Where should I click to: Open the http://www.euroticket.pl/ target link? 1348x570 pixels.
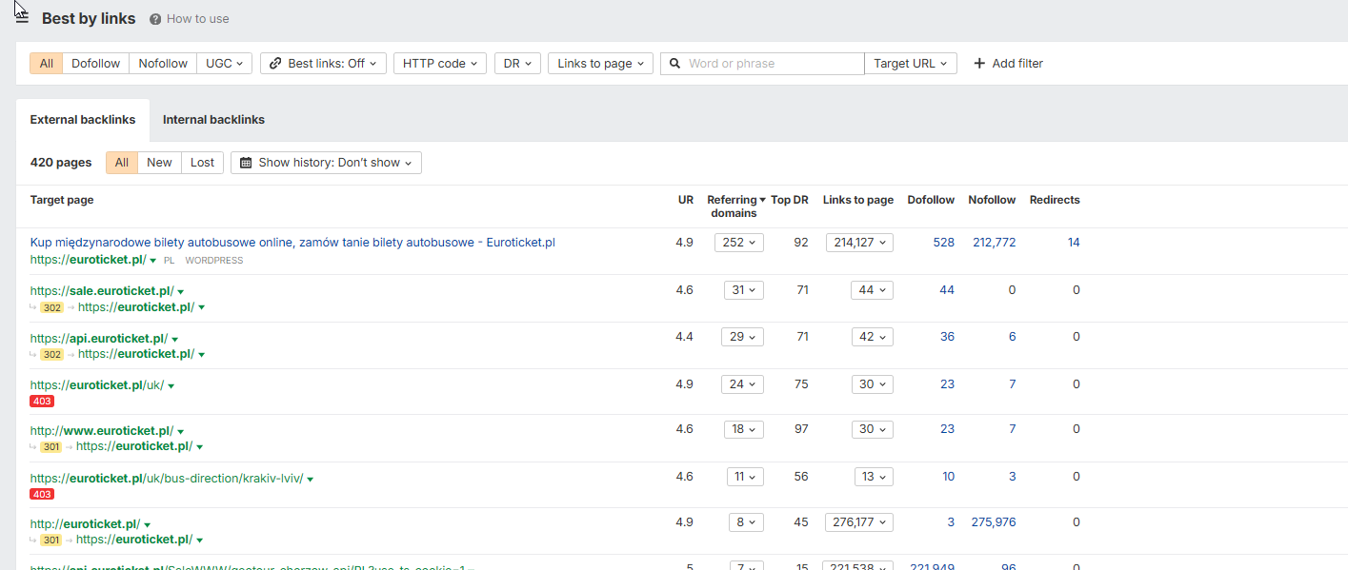click(x=102, y=430)
